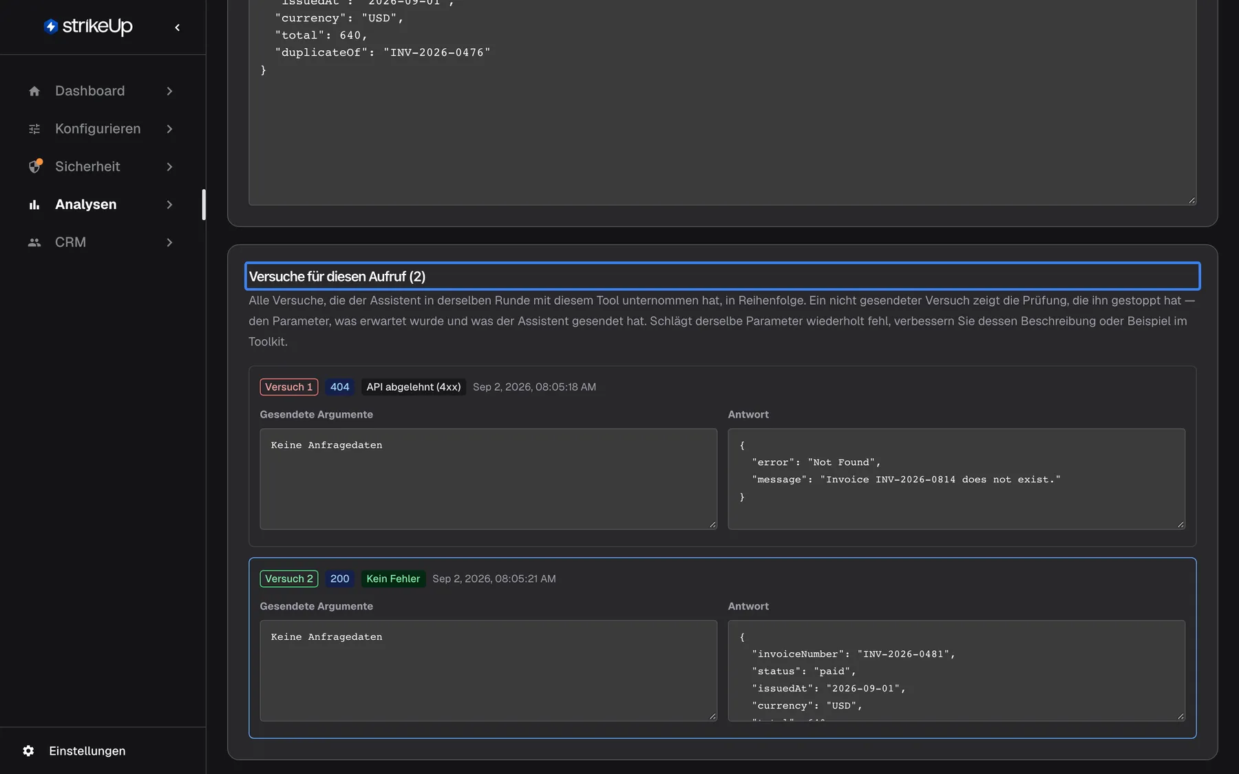Click into Versuch 1 Gesendete Argumente box

489,479
